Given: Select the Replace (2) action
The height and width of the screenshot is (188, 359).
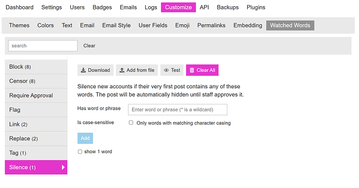Looking at the screenshot, I should tap(36, 139).
